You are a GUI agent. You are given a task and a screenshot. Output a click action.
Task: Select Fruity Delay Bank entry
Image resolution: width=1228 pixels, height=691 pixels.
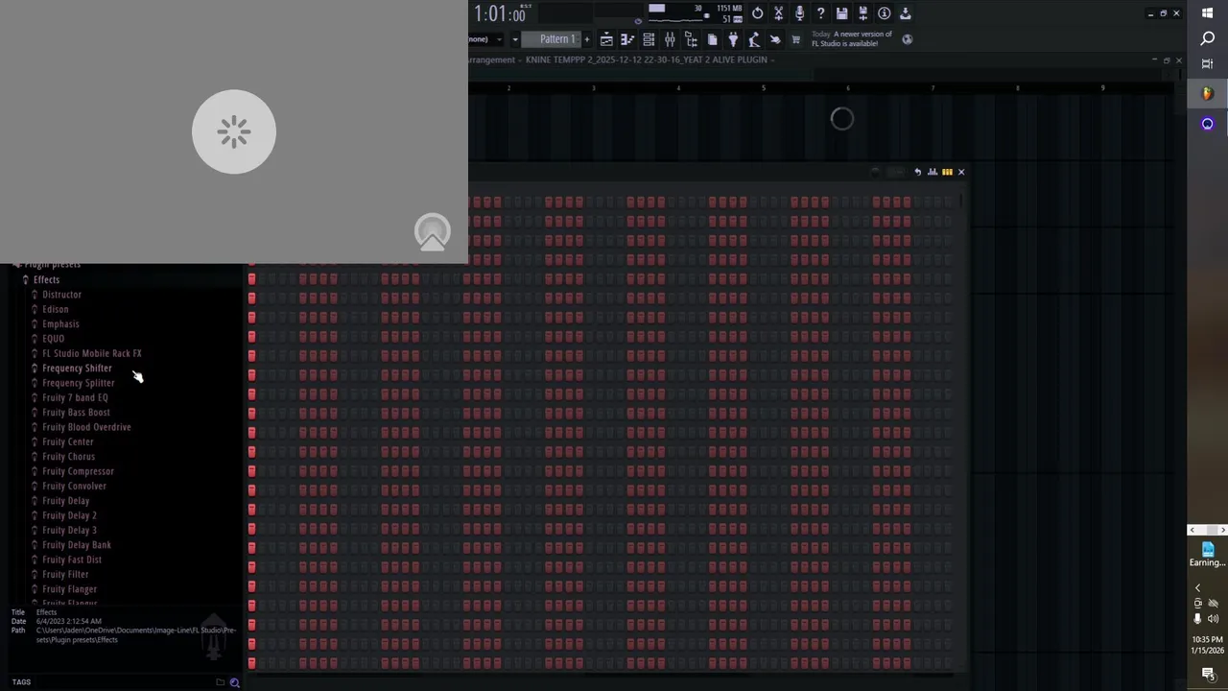(x=76, y=545)
